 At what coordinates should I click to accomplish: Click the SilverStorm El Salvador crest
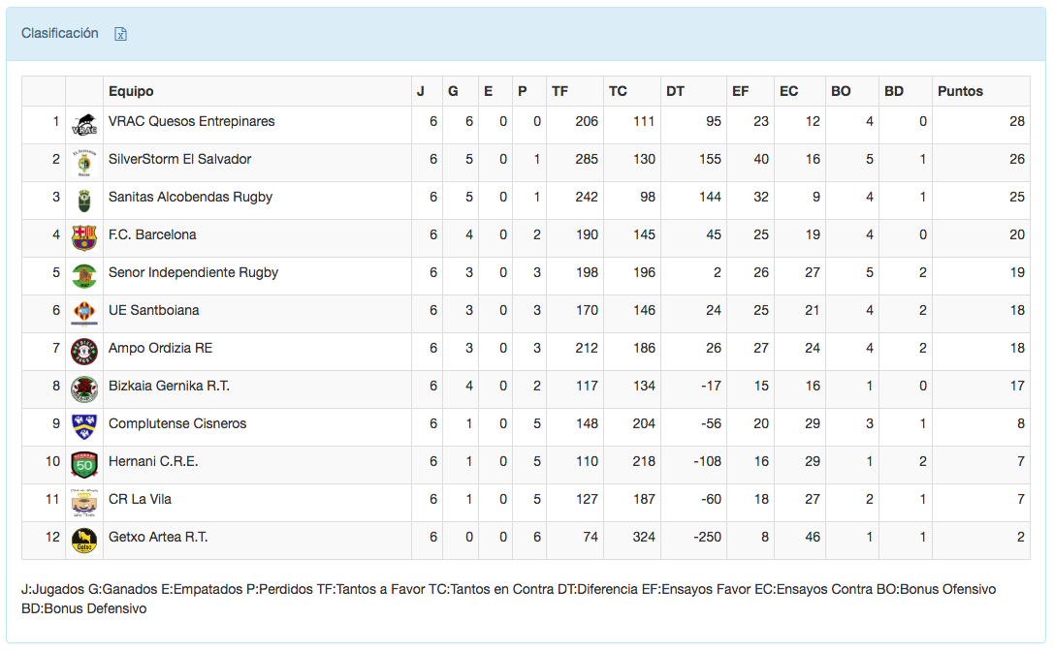click(84, 162)
